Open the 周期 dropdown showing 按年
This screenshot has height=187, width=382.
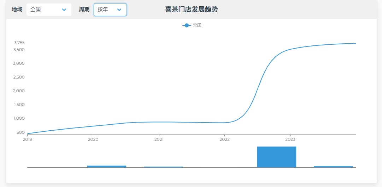point(110,10)
